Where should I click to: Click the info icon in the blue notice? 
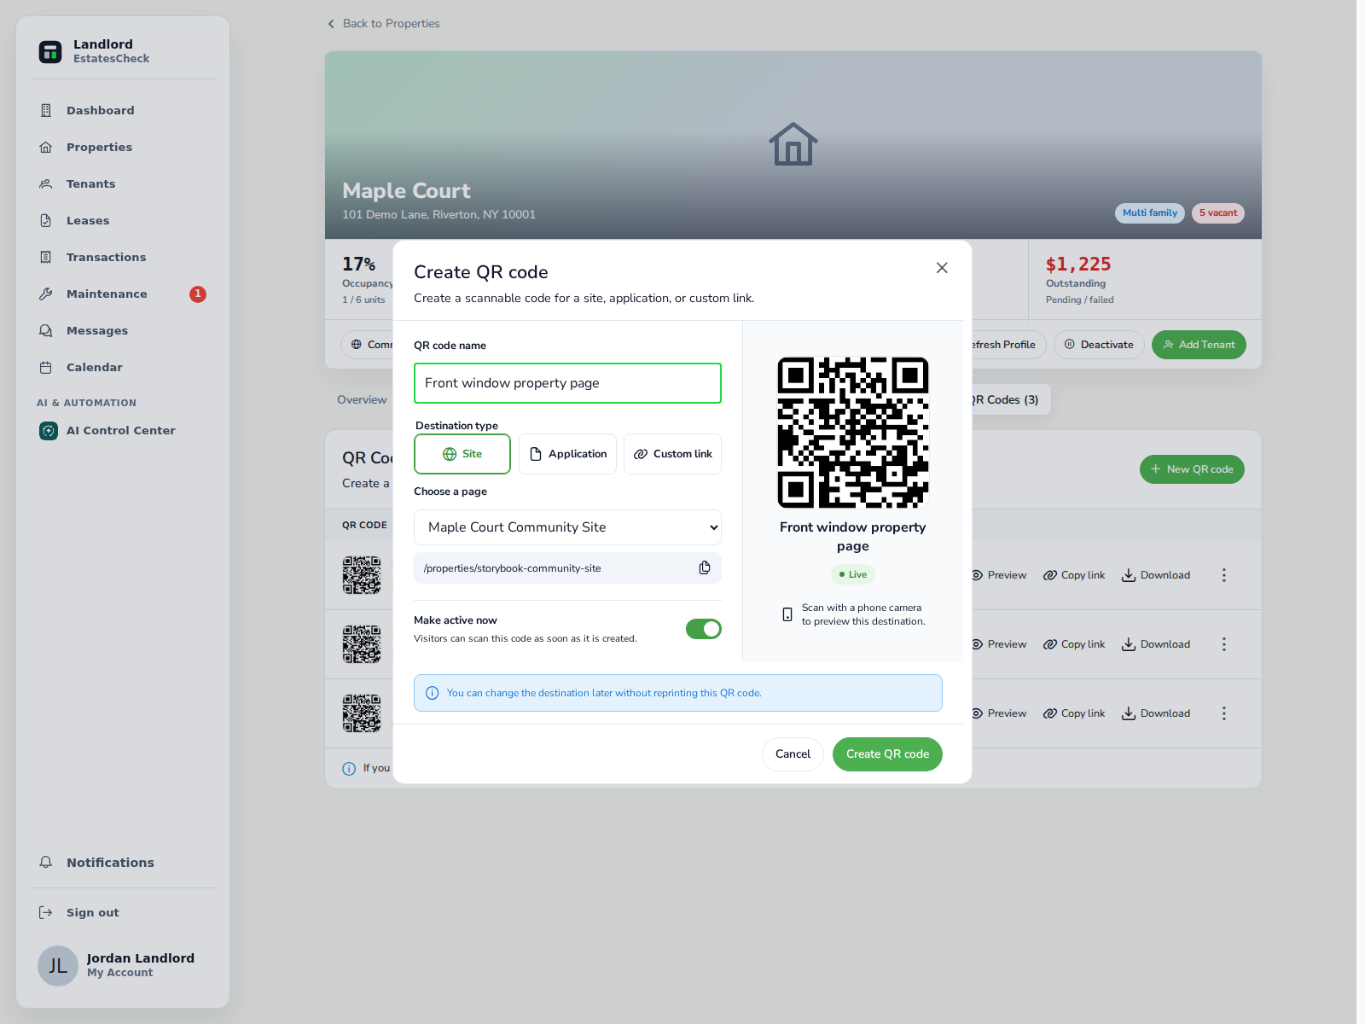coord(432,693)
